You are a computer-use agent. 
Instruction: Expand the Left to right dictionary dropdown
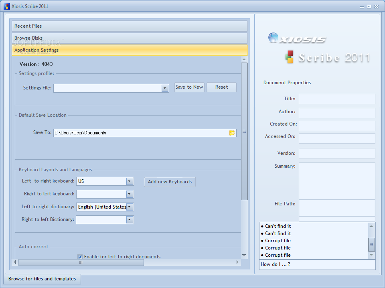pos(130,207)
